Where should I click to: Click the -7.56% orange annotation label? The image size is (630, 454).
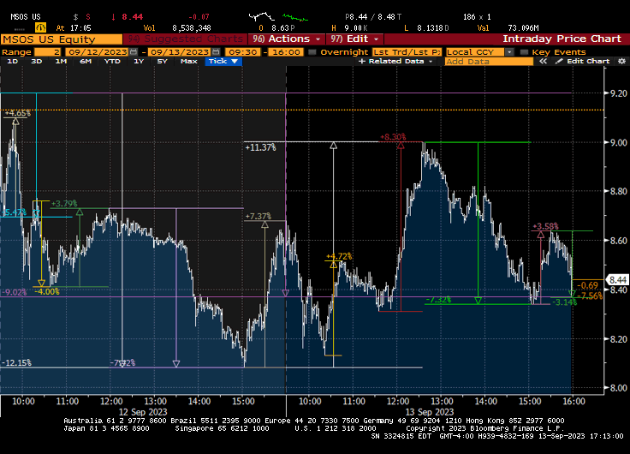590,296
